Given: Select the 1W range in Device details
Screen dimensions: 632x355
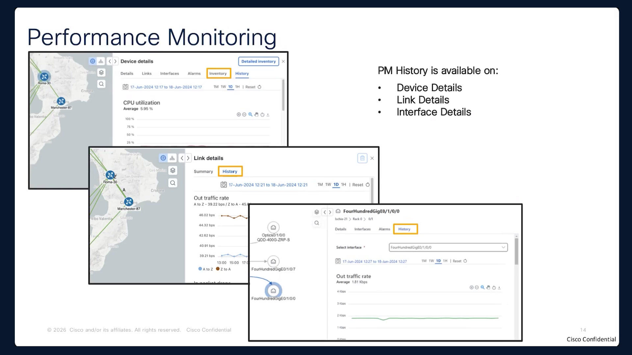Looking at the screenshot, I should click(223, 87).
